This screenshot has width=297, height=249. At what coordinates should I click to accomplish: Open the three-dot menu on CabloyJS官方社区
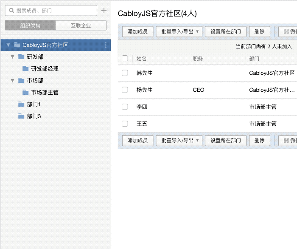tap(106, 45)
